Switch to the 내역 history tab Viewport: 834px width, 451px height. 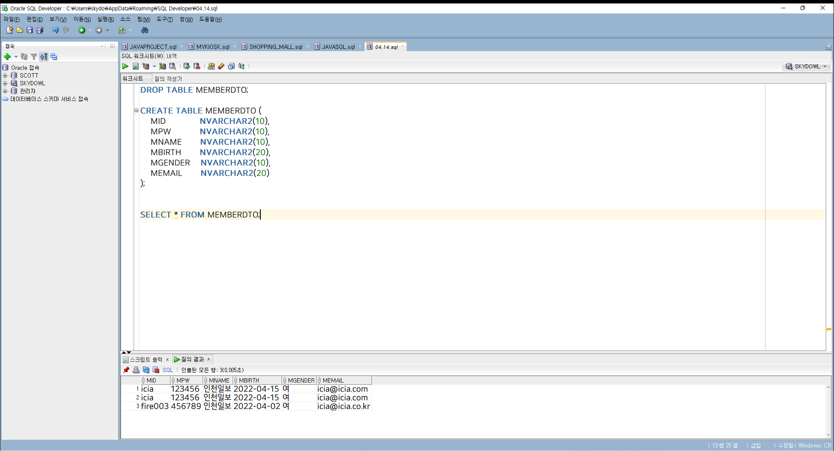[172, 56]
